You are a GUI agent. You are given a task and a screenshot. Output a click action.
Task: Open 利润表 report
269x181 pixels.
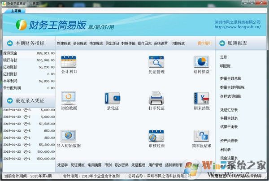226,150
